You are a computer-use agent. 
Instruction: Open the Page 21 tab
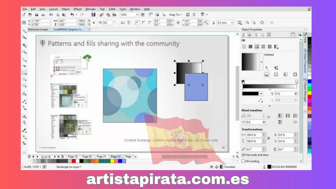[x=101, y=156]
